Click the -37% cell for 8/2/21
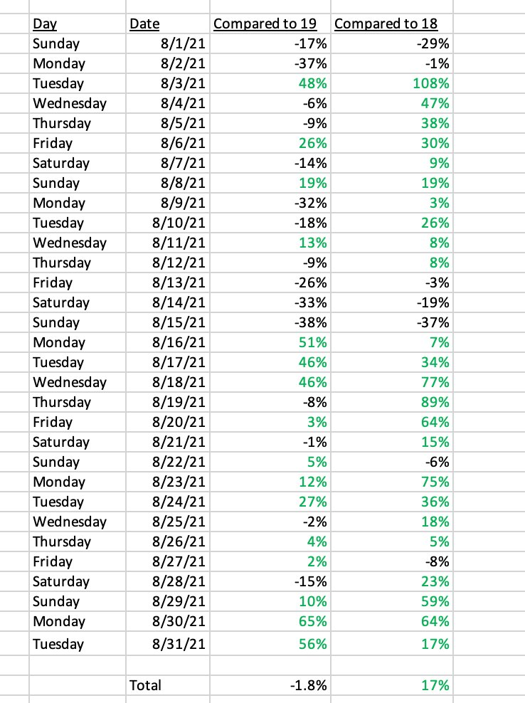This screenshot has width=525, height=703. point(270,63)
